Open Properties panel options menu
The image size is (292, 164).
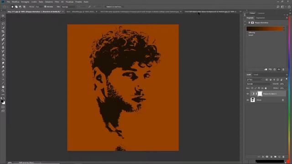(287, 18)
